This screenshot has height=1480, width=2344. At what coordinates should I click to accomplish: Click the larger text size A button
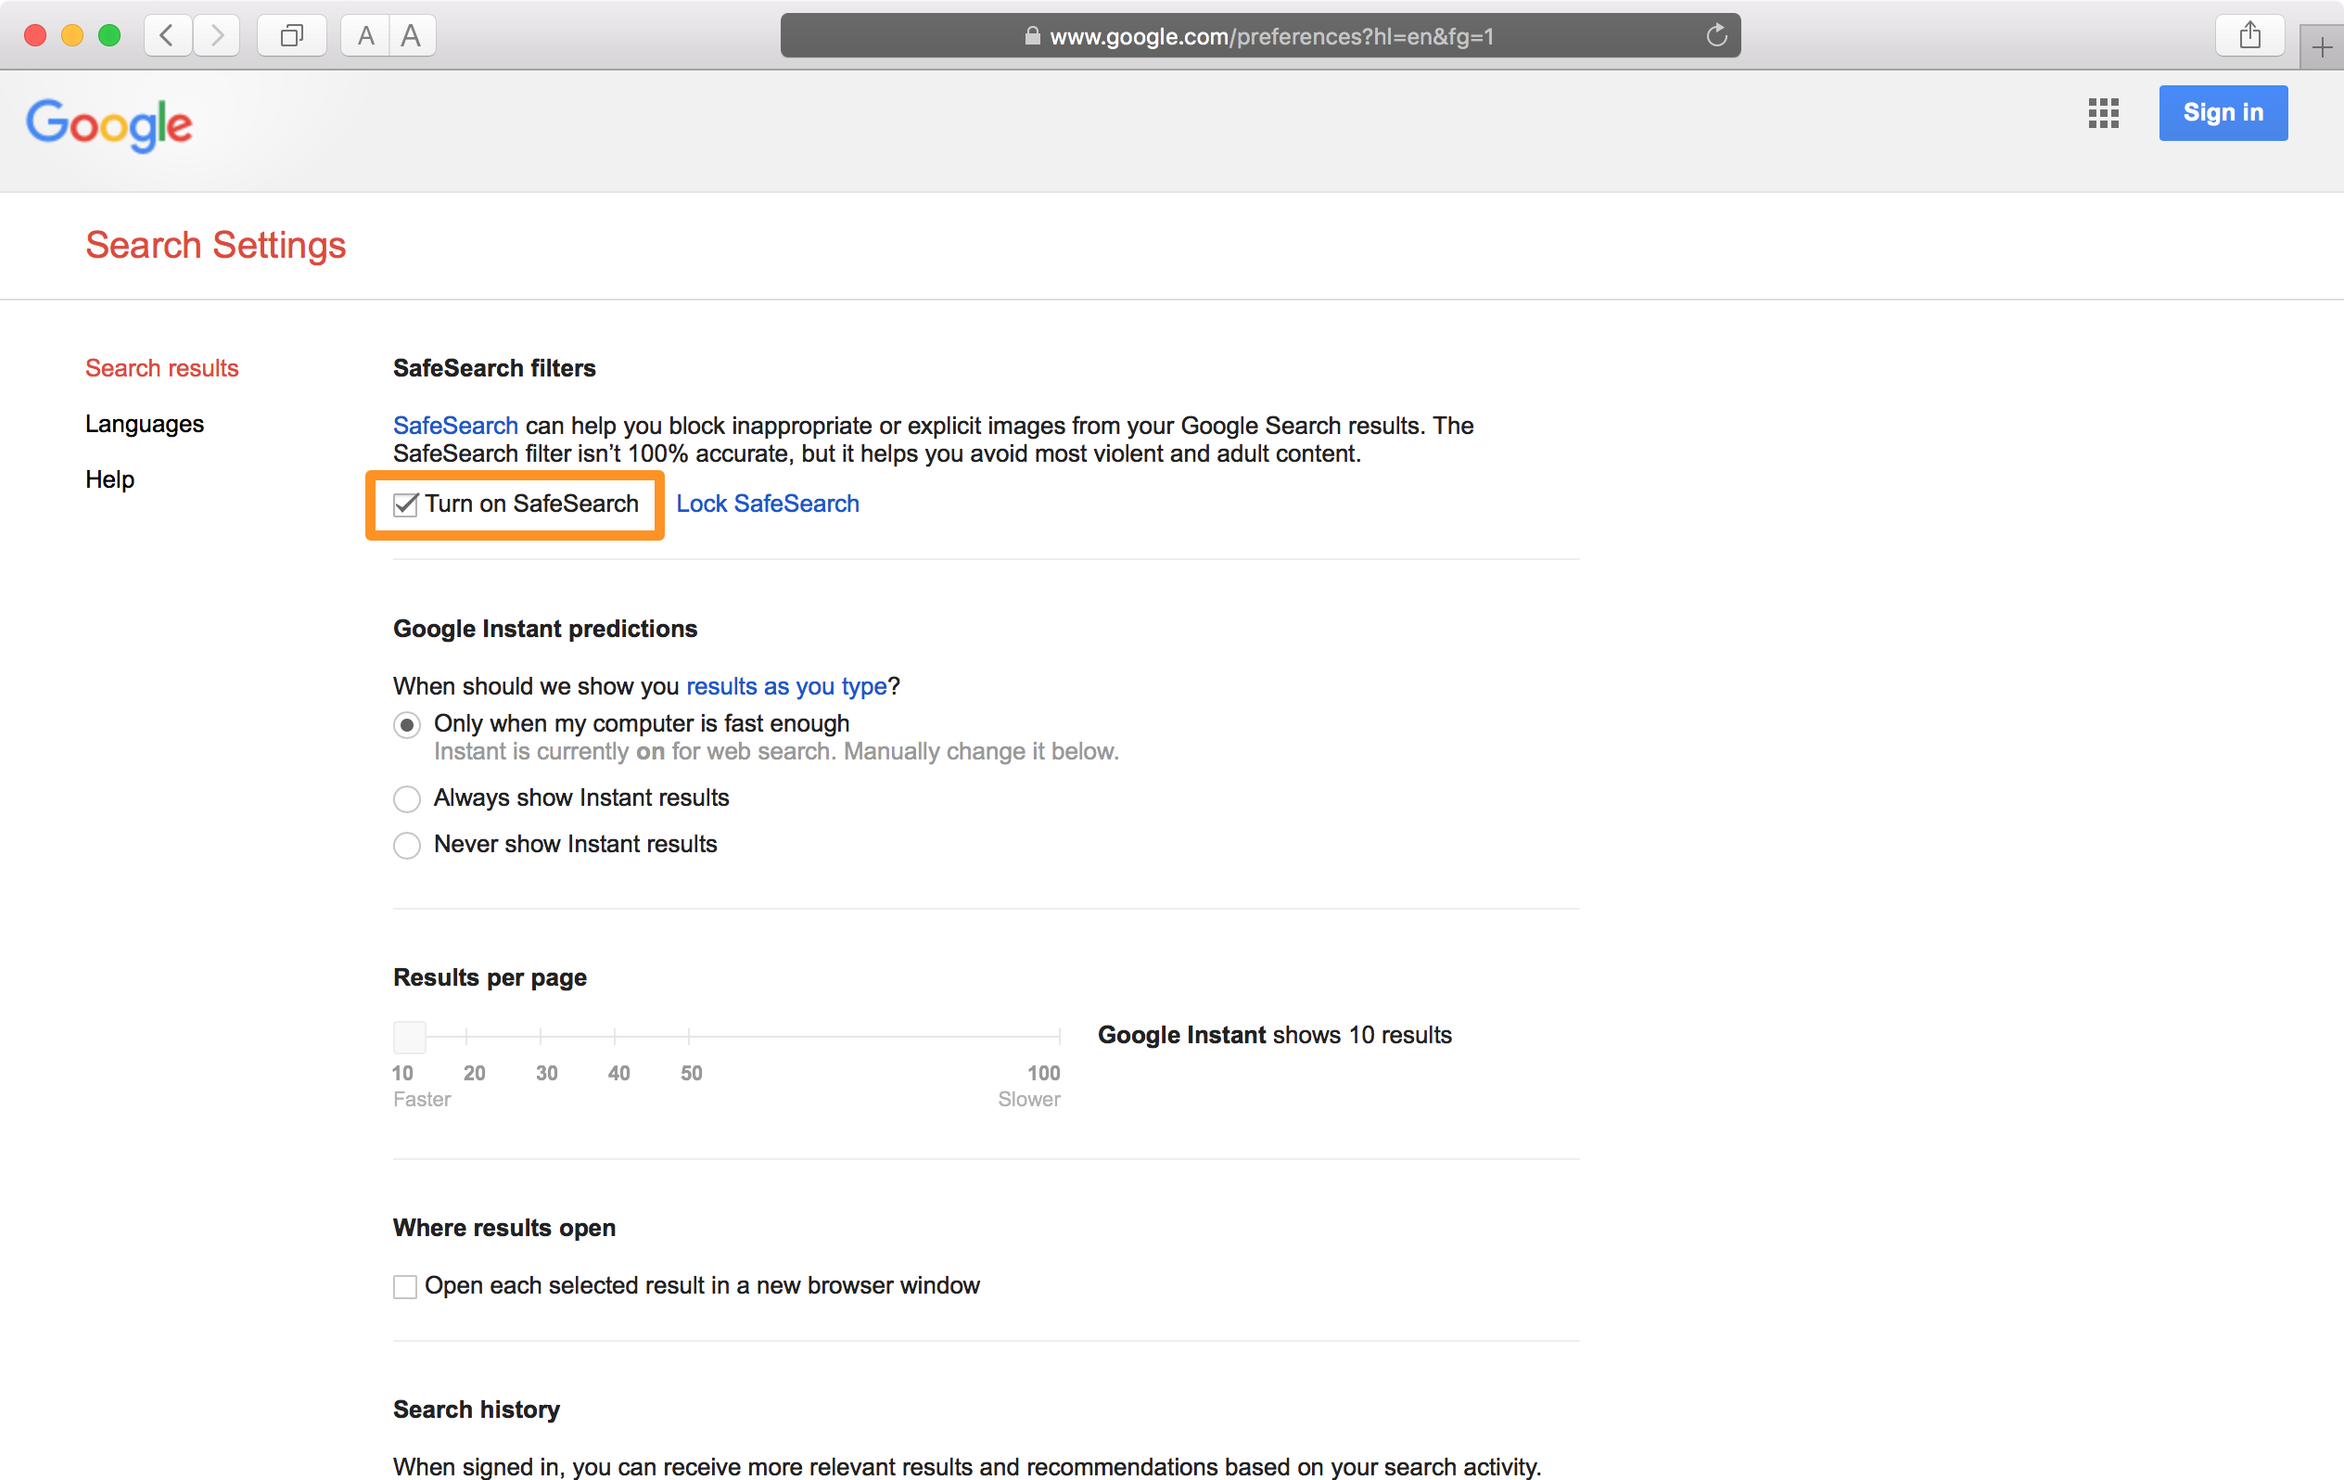click(412, 36)
